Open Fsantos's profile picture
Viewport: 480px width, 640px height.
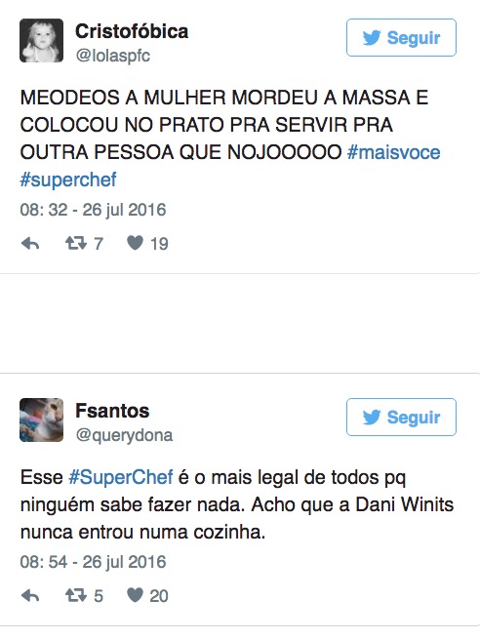(x=42, y=420)
